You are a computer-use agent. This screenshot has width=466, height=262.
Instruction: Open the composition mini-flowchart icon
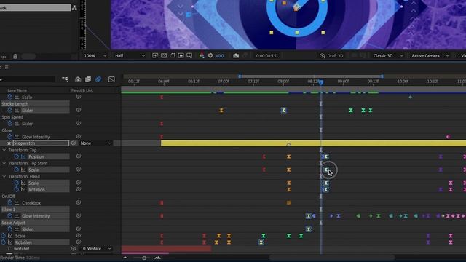[x=65, y=79]
